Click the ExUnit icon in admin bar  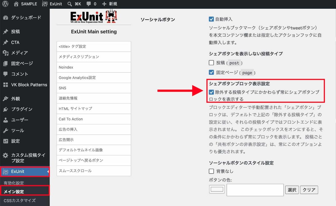click(45, 4)
